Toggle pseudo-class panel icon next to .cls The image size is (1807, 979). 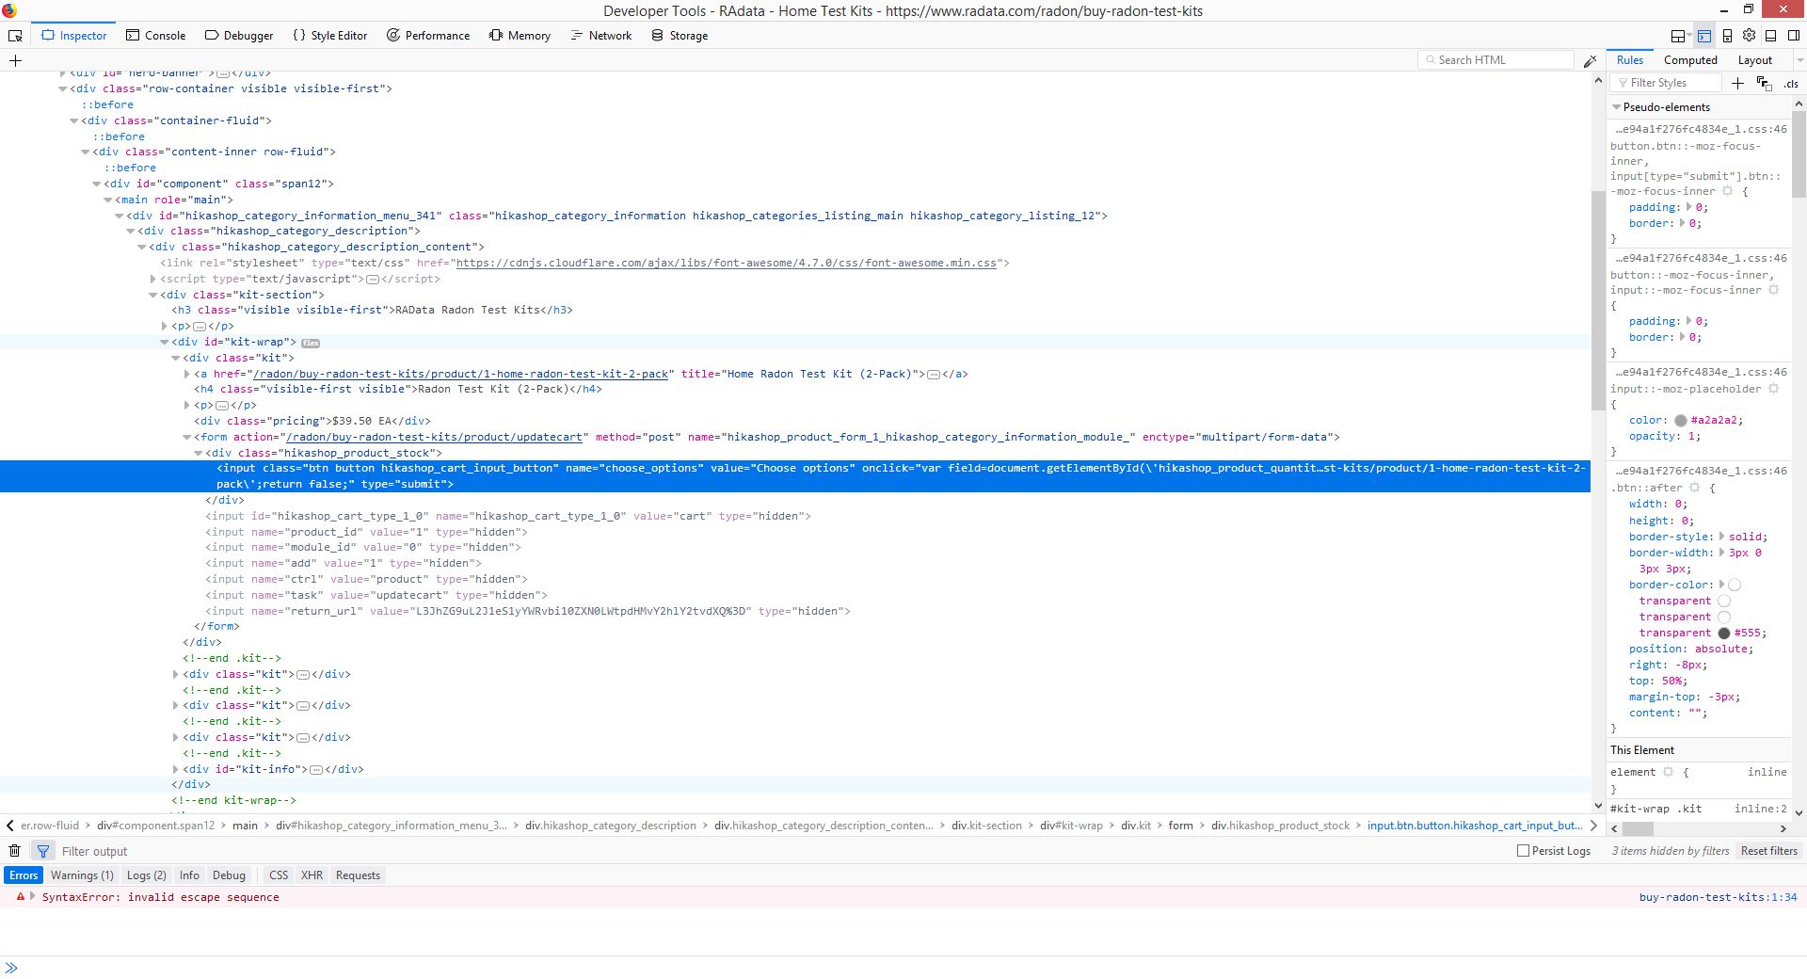[1764, 83]
